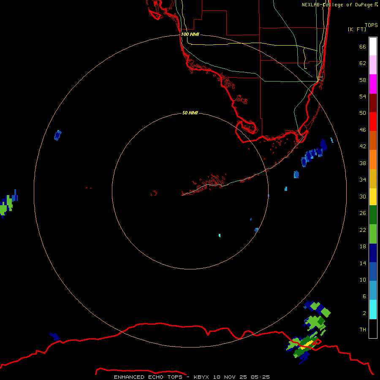The height and width of the screenshot is (380, 380).
Task: Click the 10 legend value
Action: (363, 280)
